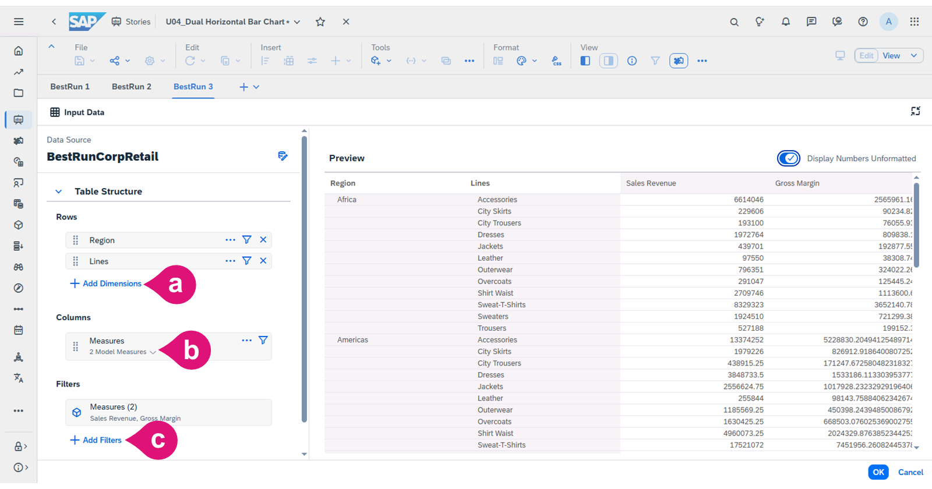The width and height of the screenshot is (932, 489).
Task: Open more options for Region row
Action: click(231, 240)
